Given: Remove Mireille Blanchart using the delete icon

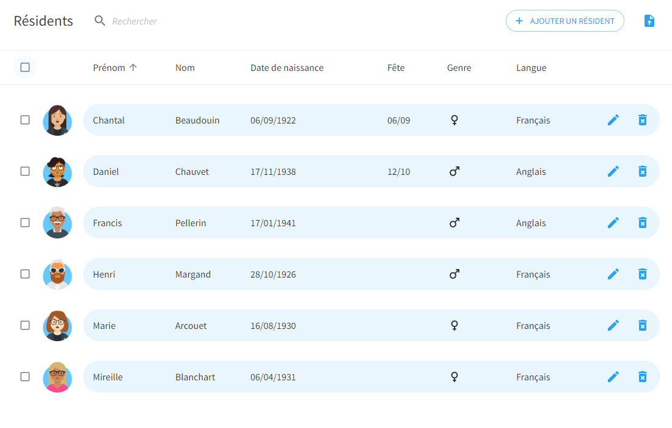Looking at the screenshot, I should (x=642, y=377).
